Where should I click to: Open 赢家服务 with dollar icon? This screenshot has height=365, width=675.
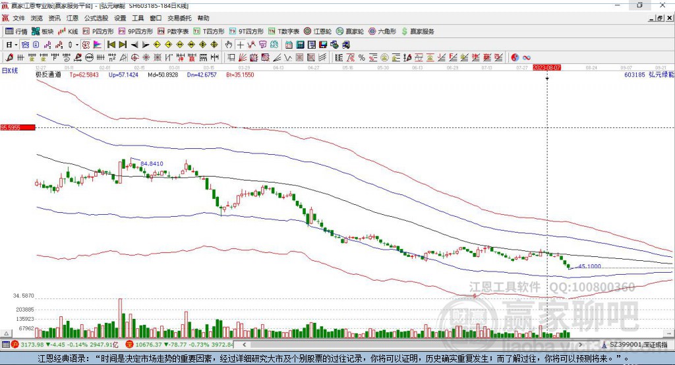(417, 32)
